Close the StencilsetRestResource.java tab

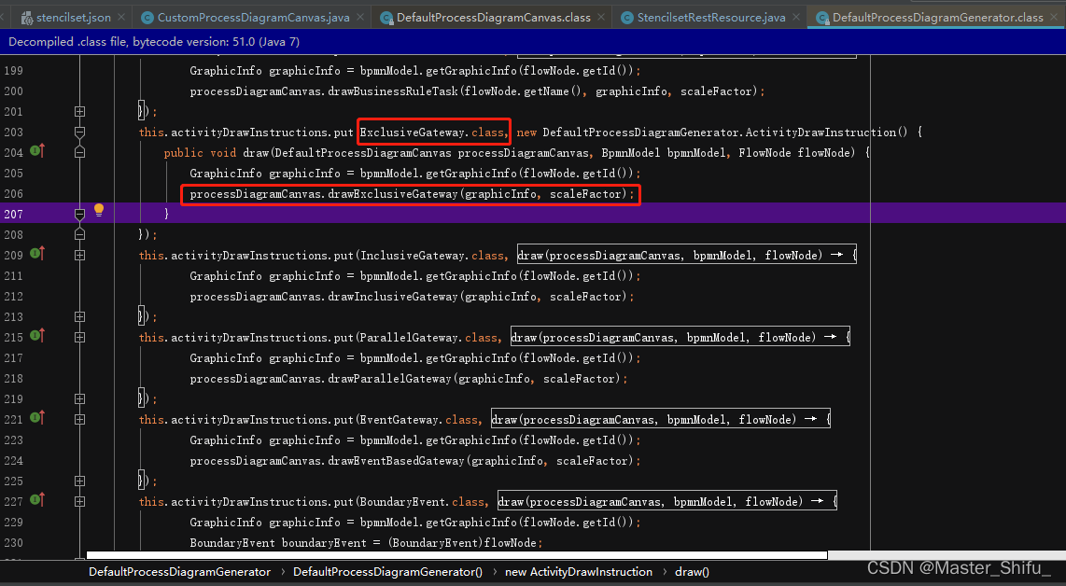[x=796, y=17]
